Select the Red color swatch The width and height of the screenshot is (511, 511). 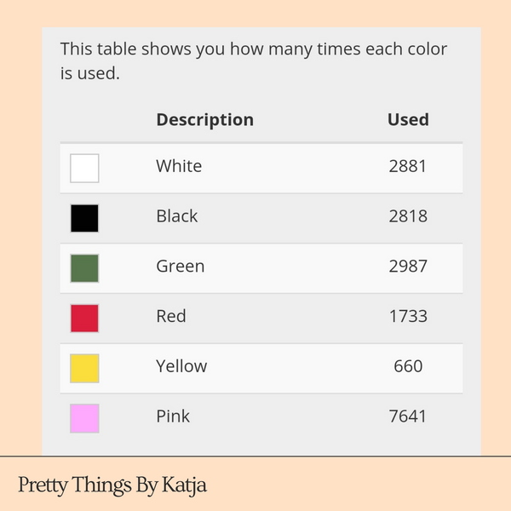(84, 319)
